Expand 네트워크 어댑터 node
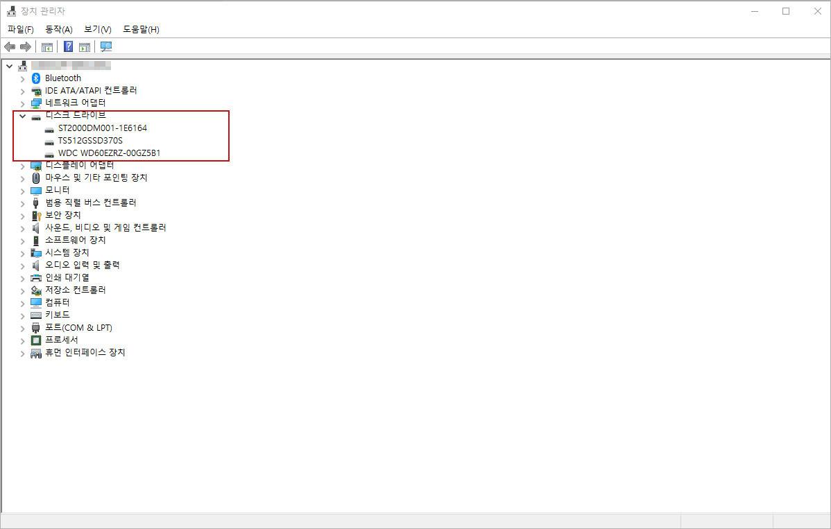The height and width of the screenshot is (529, 831). (x=22, y=103)
